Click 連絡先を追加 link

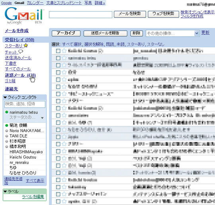[13, 181]
